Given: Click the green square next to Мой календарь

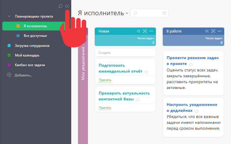Looking at the screenshot, I should click(9, 55).
